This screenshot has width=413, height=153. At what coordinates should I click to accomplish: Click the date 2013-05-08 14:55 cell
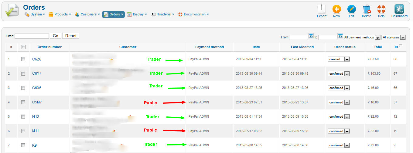[x=249, y=145]
